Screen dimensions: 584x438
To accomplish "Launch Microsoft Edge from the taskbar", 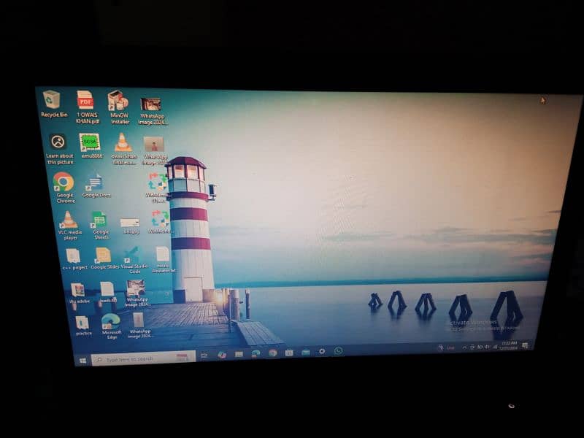I will (x=255, y=353).
